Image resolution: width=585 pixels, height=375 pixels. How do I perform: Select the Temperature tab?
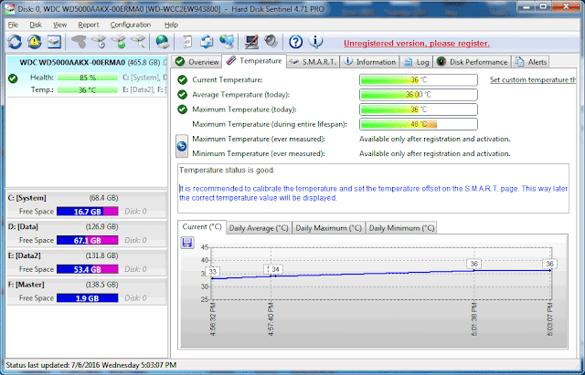point(254,61)
